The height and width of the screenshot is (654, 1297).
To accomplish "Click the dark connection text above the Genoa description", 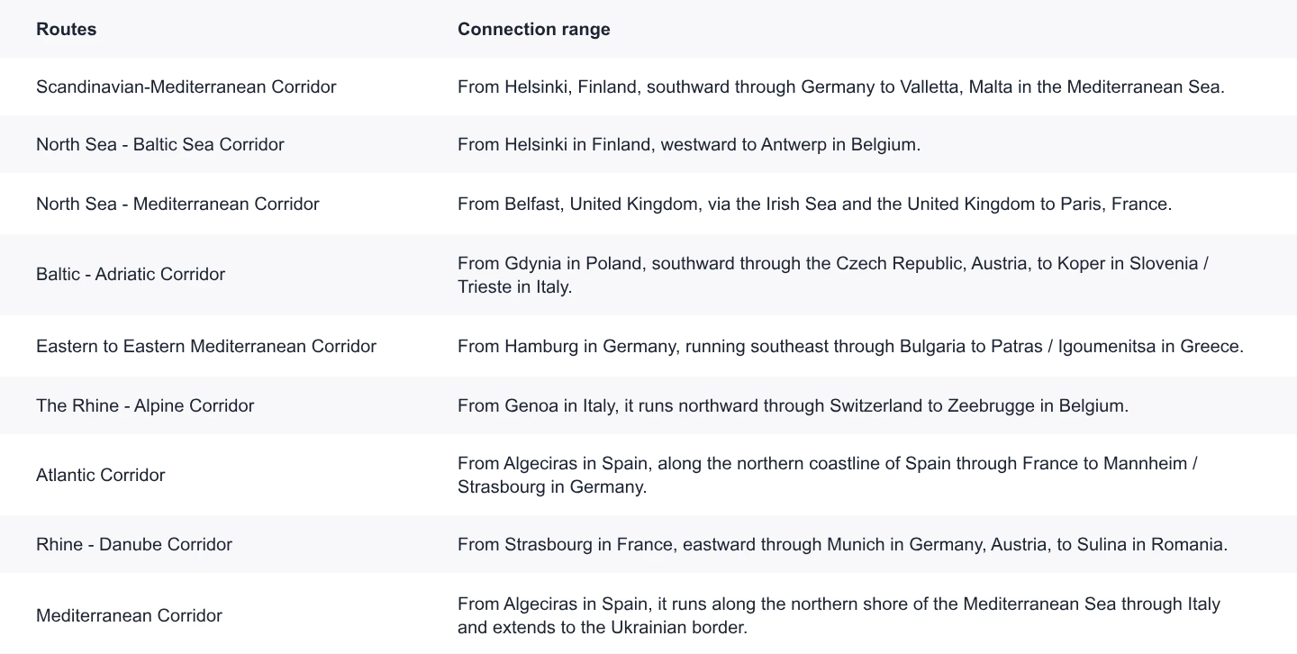I will (x=849, y=346).
